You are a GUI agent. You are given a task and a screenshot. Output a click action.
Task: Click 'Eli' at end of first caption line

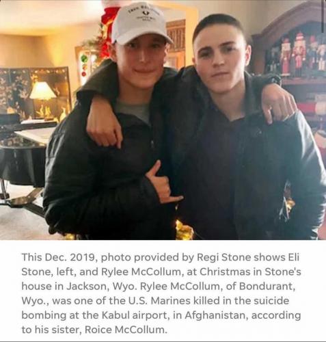click(294, 257)
